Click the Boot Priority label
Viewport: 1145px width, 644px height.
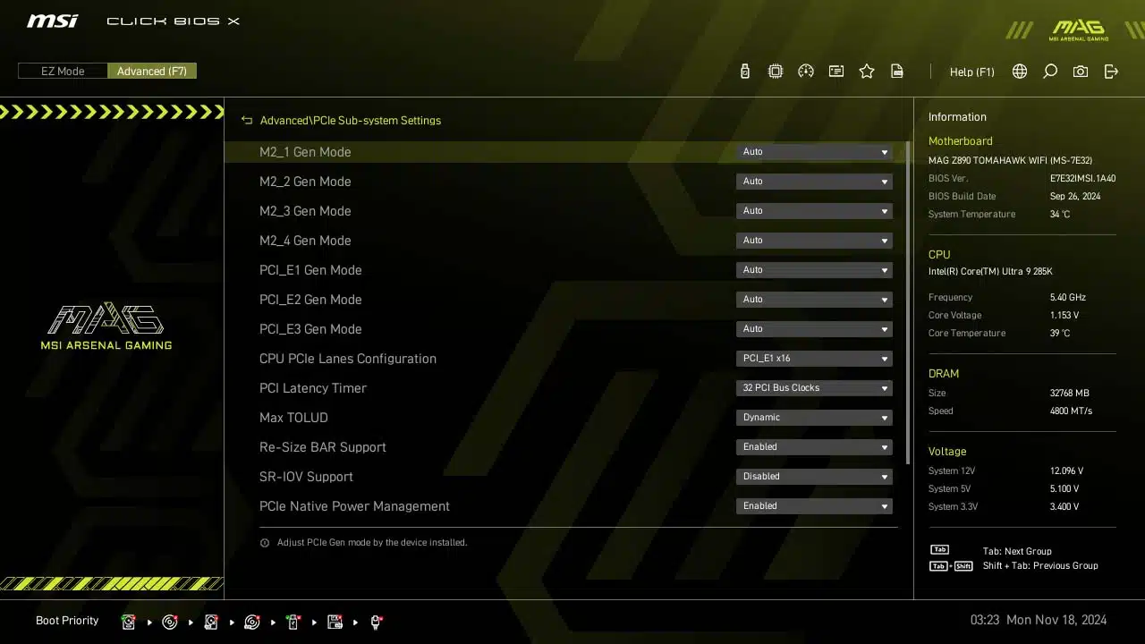click(x=67, y=621)
